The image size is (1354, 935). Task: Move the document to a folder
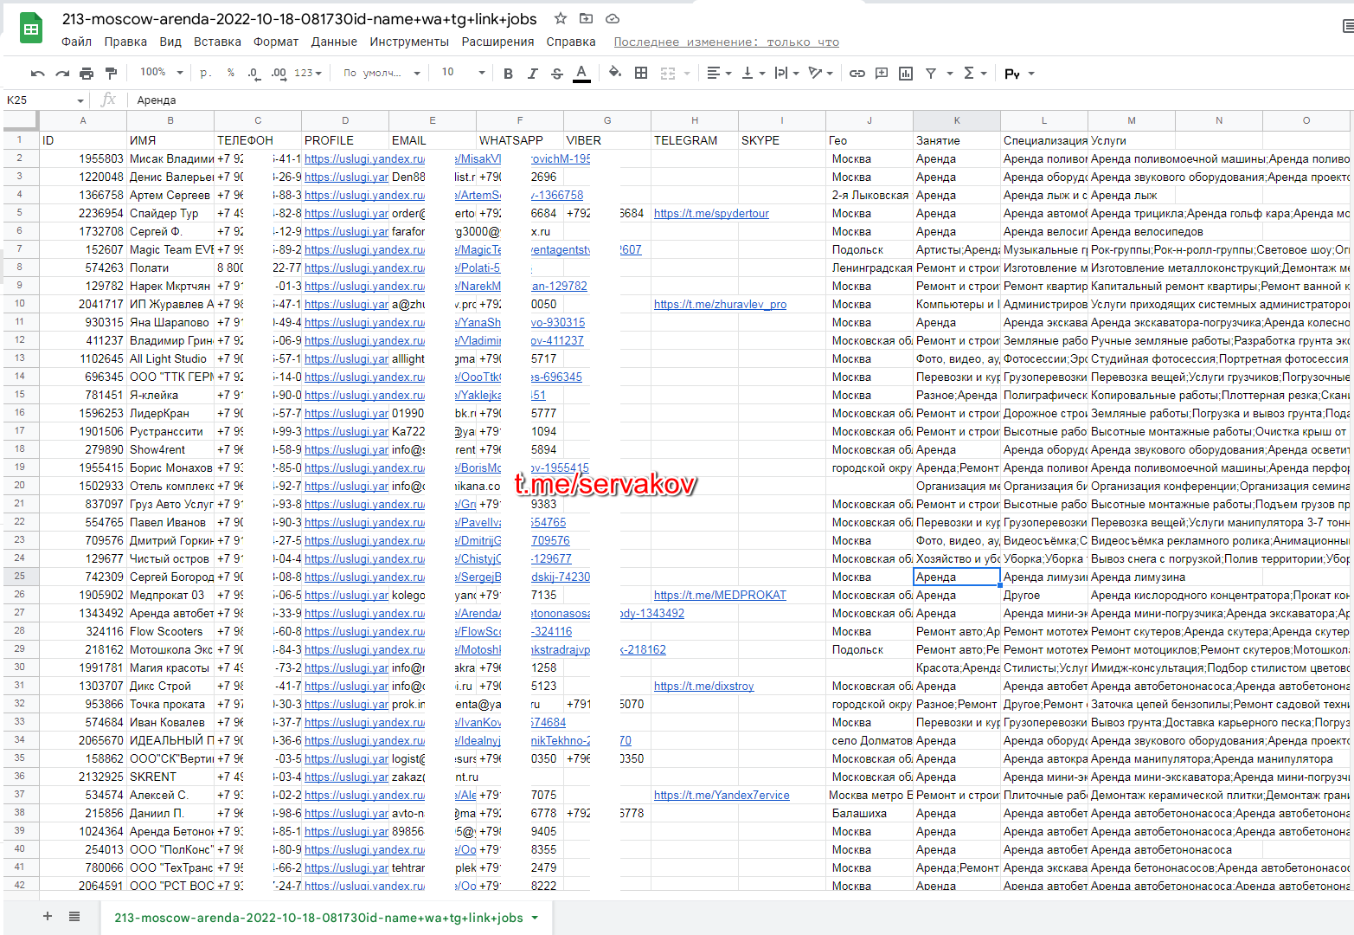pyautogui.click(x=586, y=18)
